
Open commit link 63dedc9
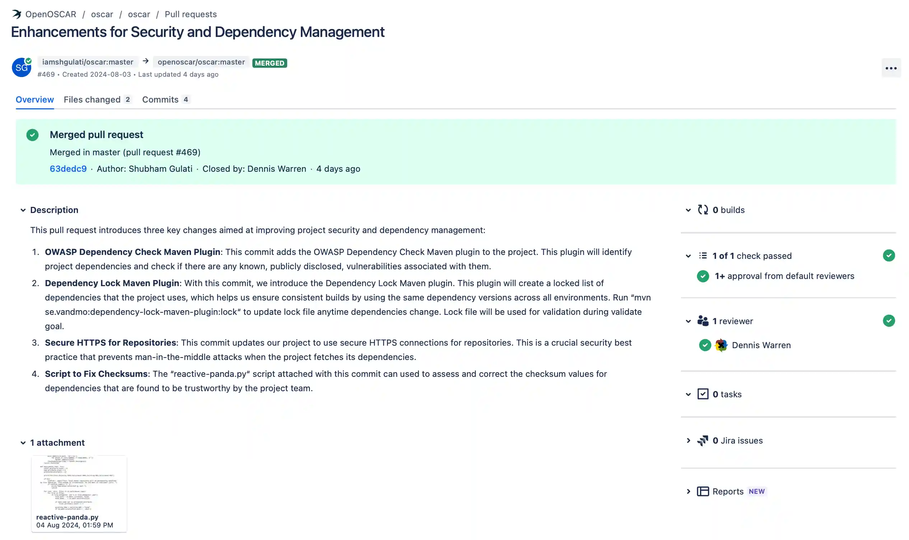68,169
